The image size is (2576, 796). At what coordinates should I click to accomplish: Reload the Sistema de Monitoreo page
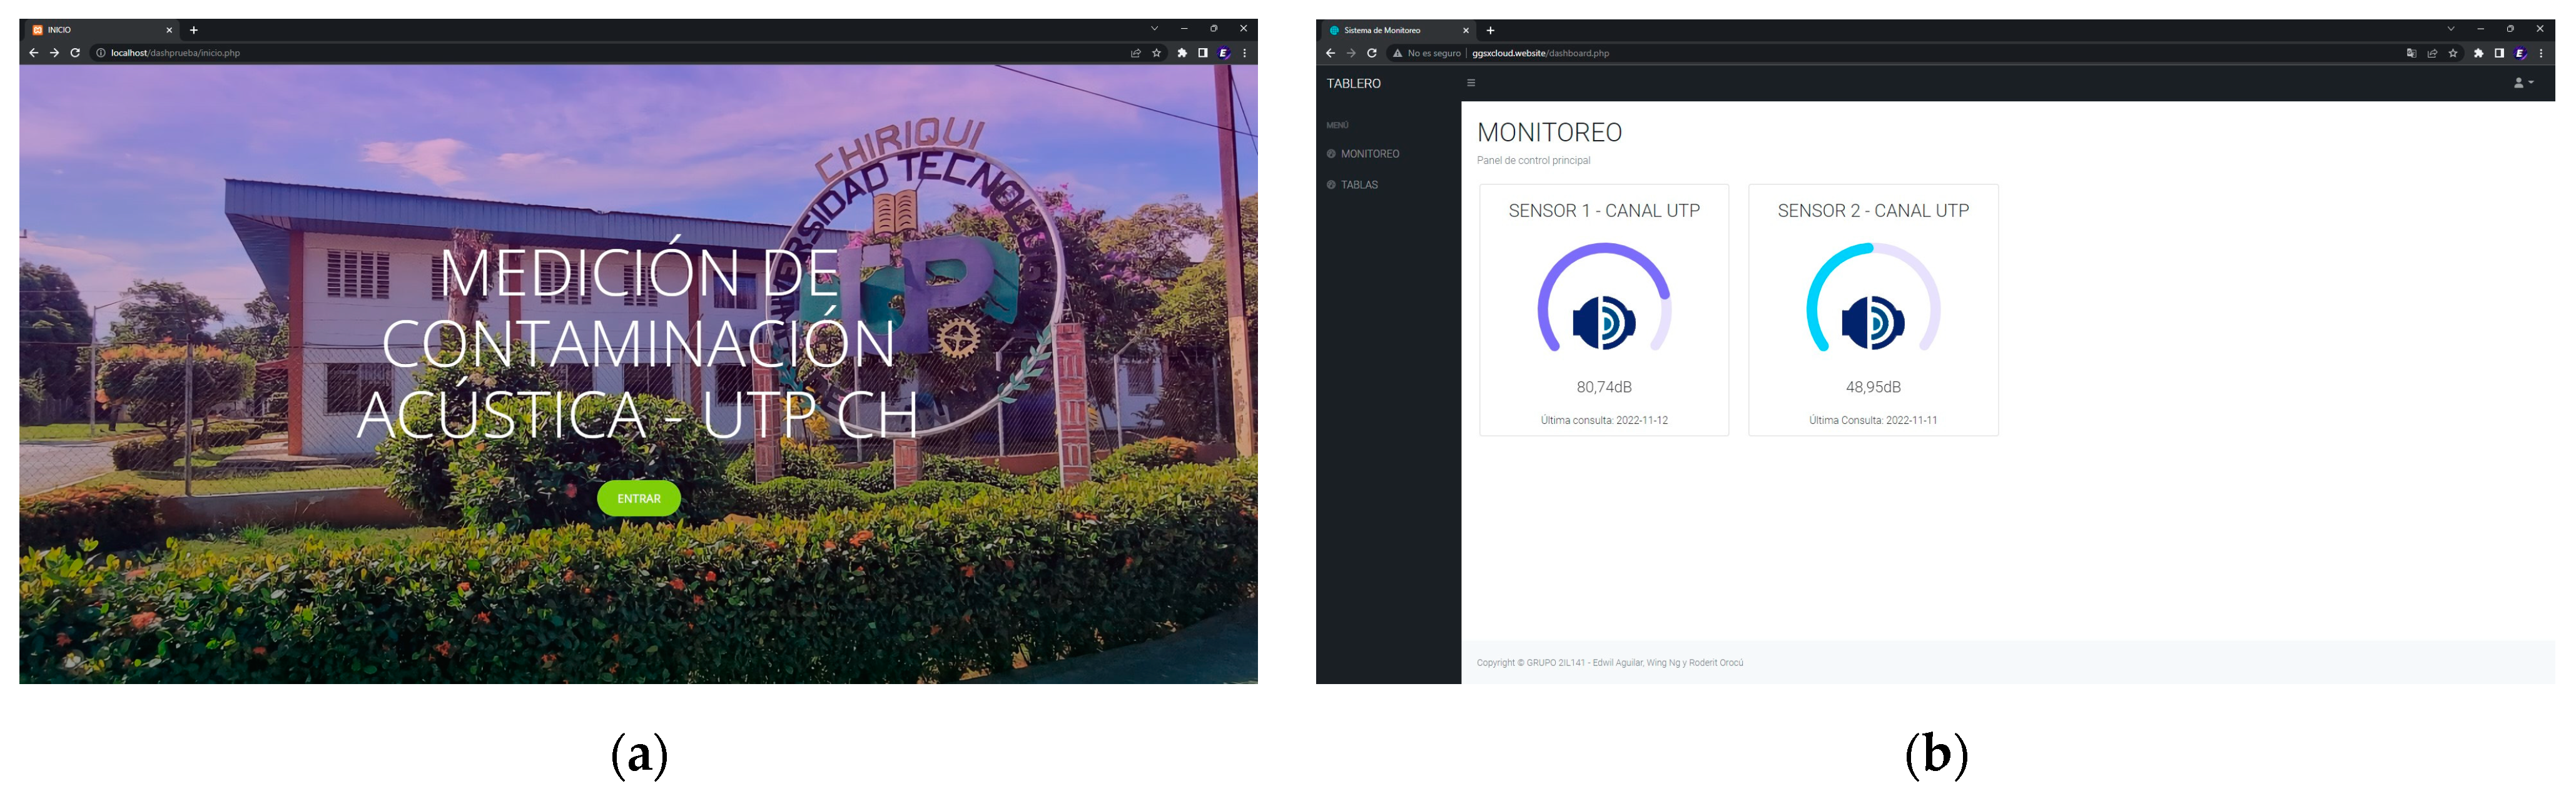(x=1372, y=53)
